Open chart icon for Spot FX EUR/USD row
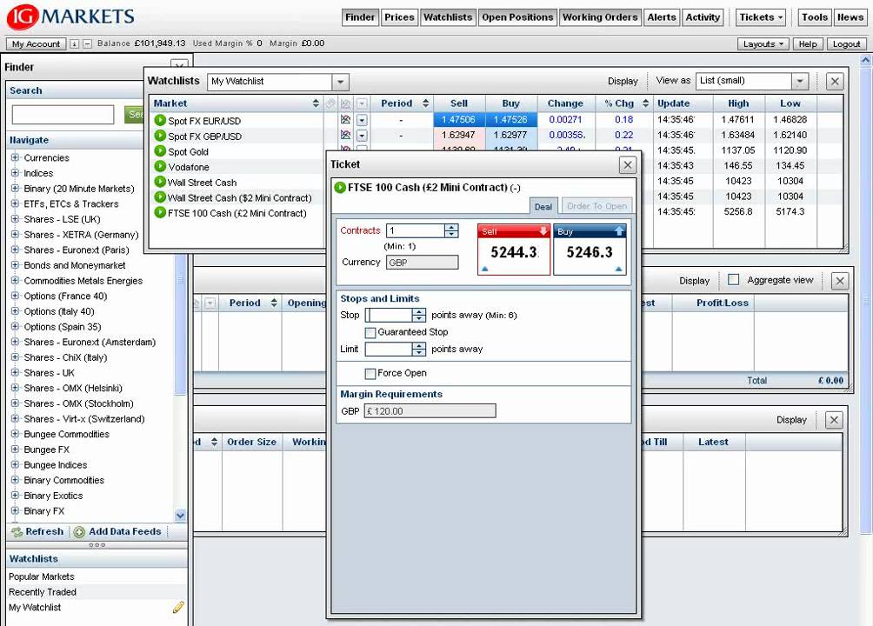 pyautogui.click(x=345, y=119)
